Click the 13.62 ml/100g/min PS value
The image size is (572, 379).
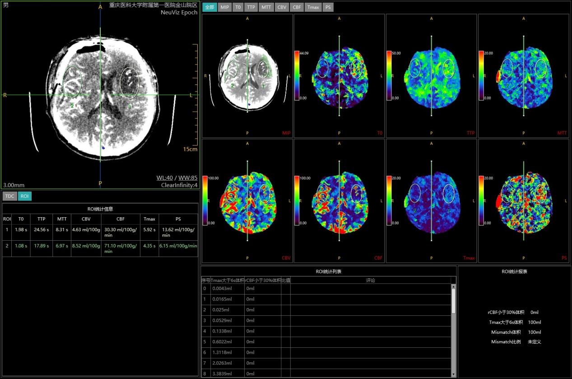(178, 232)
